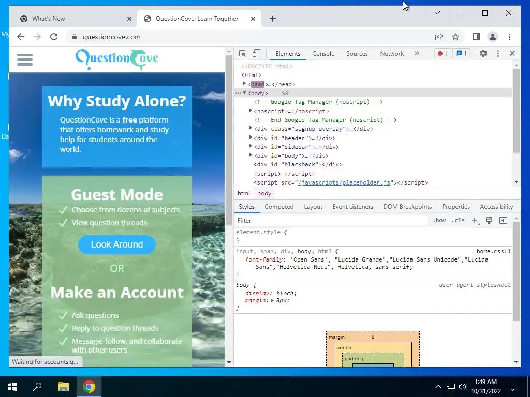Activate the inspect element picker tool

pyautogui.click(x=242, y=53)
